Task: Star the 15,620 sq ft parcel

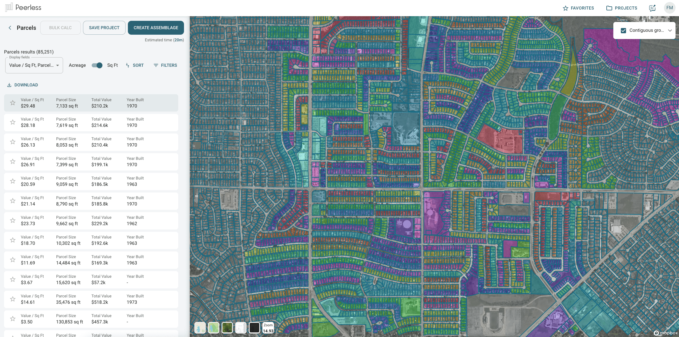Action: pyautogui.click(x=13, y=279)
